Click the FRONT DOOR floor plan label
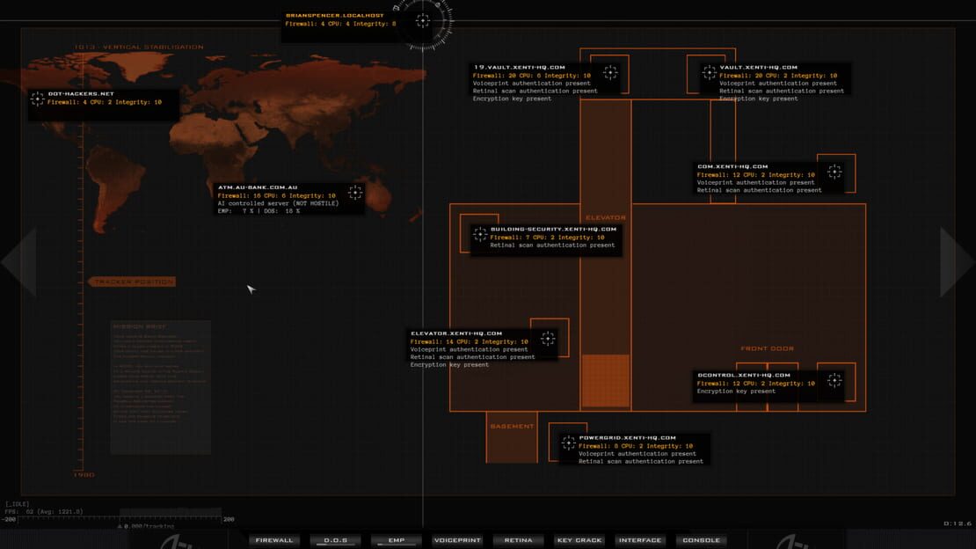Viewport: 976px width, 549px height. point(767,348)
